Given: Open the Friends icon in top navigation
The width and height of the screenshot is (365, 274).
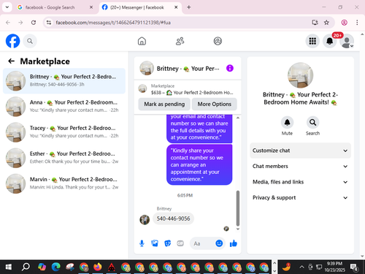Looking at the screenshot, I should [180, 41].
